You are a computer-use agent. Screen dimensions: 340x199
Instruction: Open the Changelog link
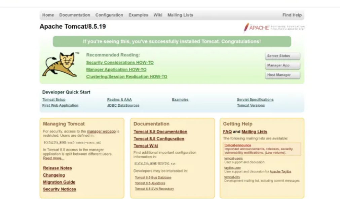tap(54, 175)
